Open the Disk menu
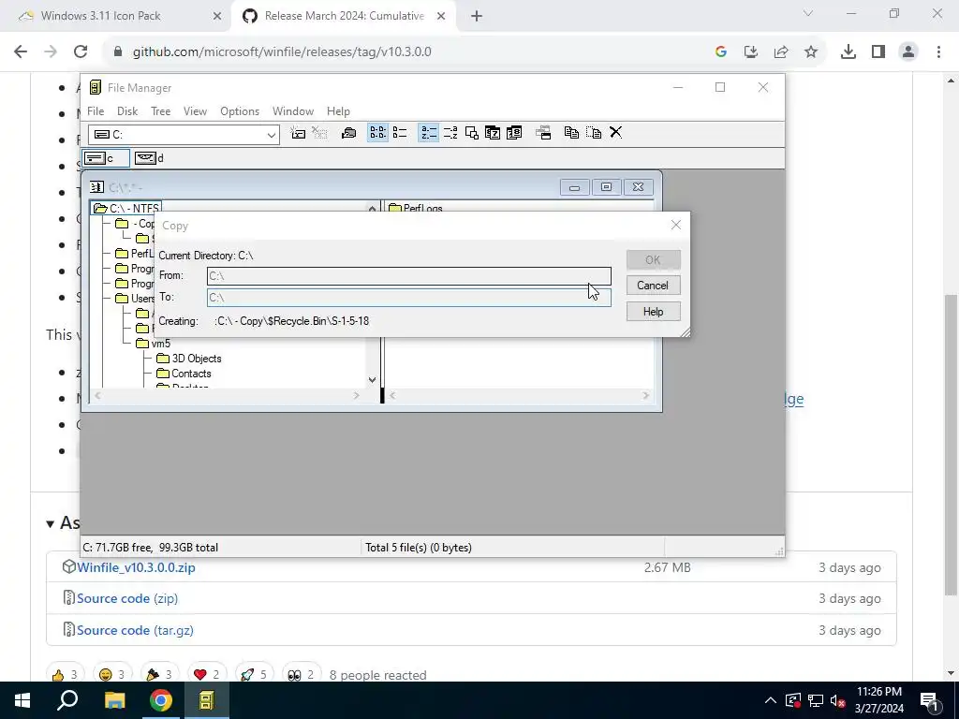 [127, 111]
